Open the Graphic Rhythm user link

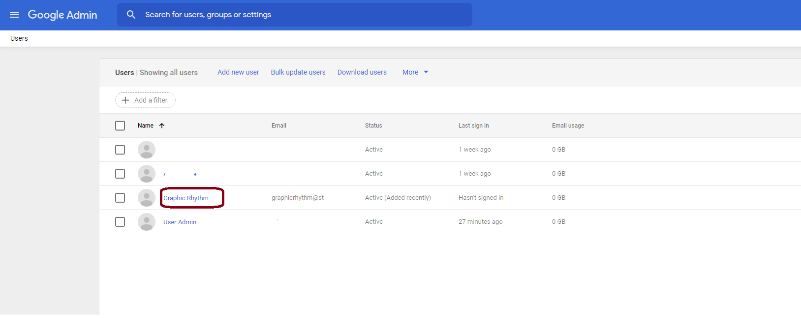186,198
